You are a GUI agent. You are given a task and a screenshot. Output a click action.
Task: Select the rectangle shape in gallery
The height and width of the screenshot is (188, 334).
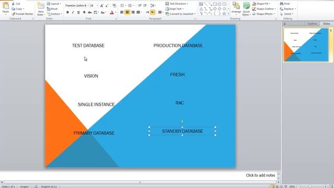pyautogui.click(x=215, y=4)
